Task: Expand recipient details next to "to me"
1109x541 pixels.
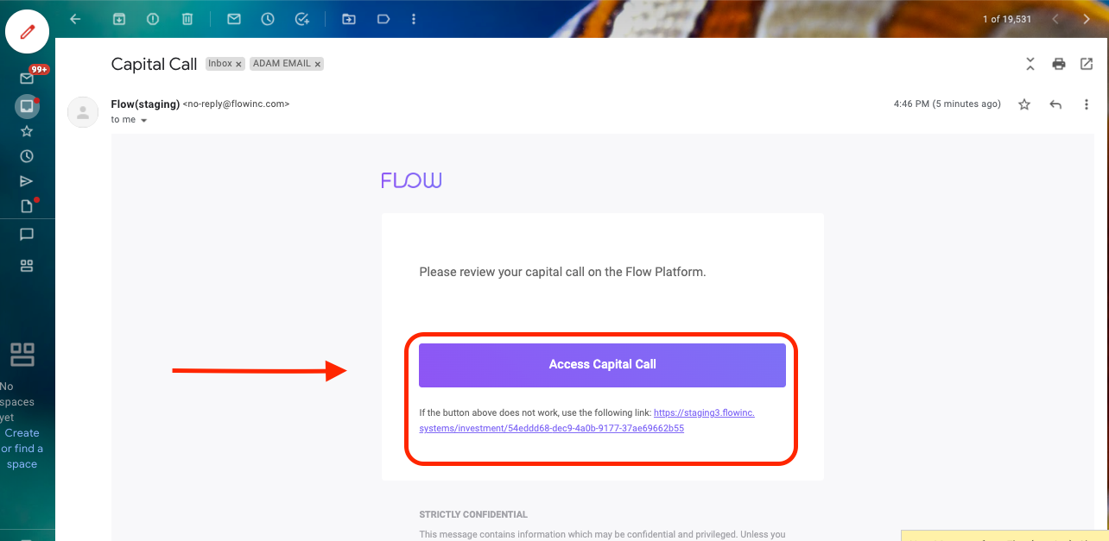Action: pyautogui.click(x=143, y=121)
